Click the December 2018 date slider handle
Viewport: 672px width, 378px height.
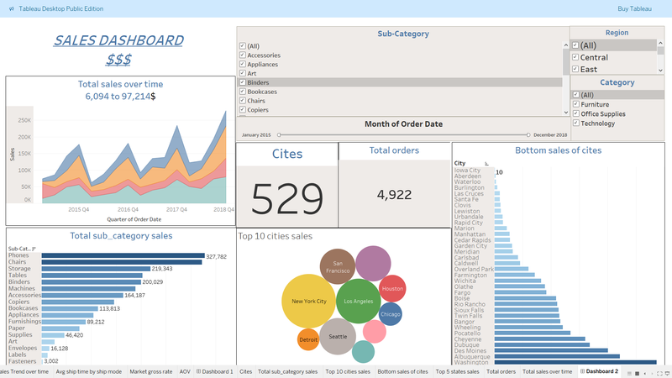coord(528,134)
